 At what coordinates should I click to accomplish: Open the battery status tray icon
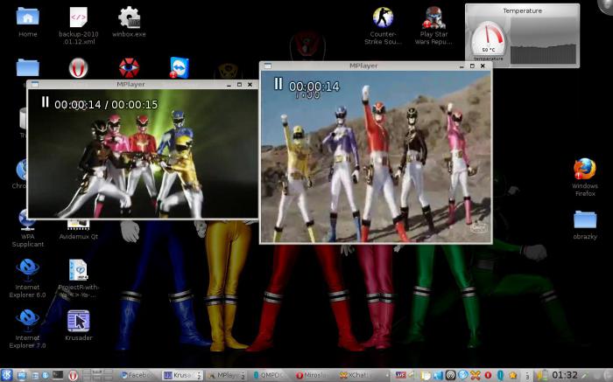(544, 375)
